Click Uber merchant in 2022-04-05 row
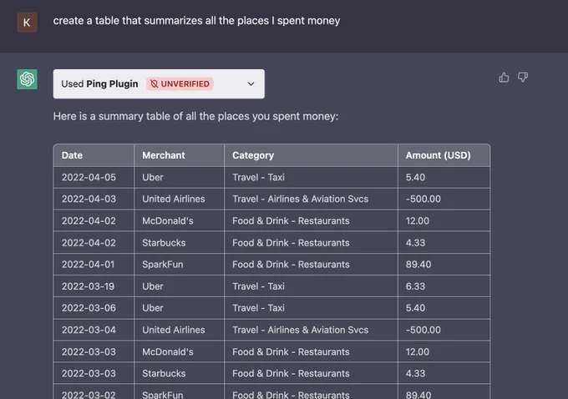This screenshot has height=399, width=568. (153, 178)
